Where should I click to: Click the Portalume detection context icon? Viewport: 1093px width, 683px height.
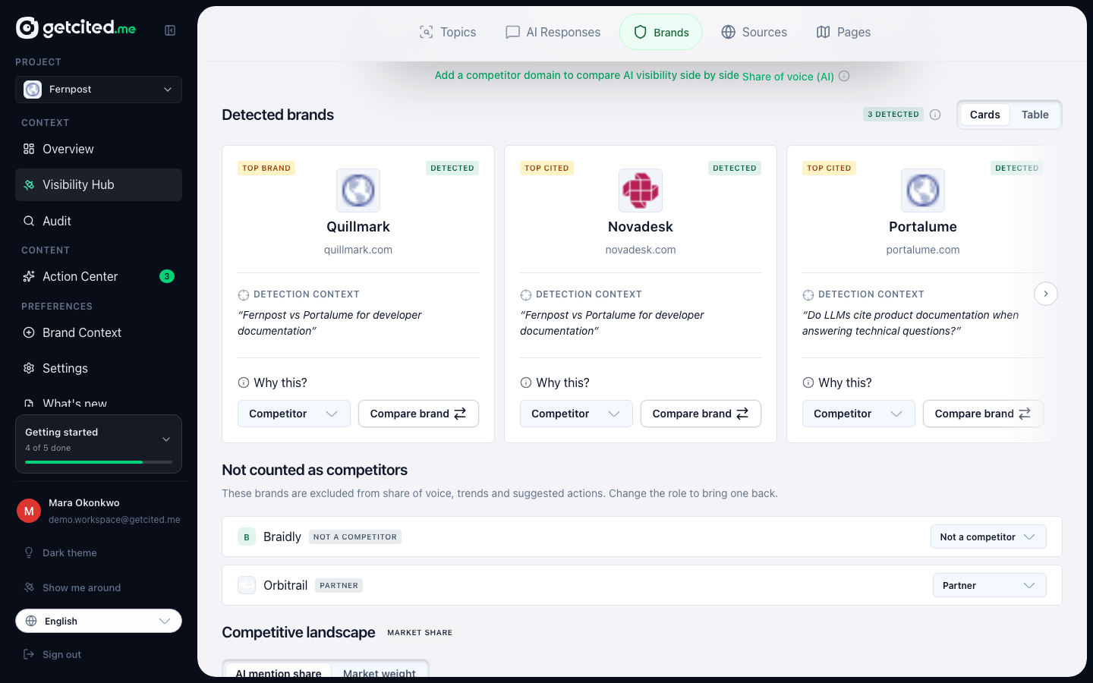tap(808, 294)
